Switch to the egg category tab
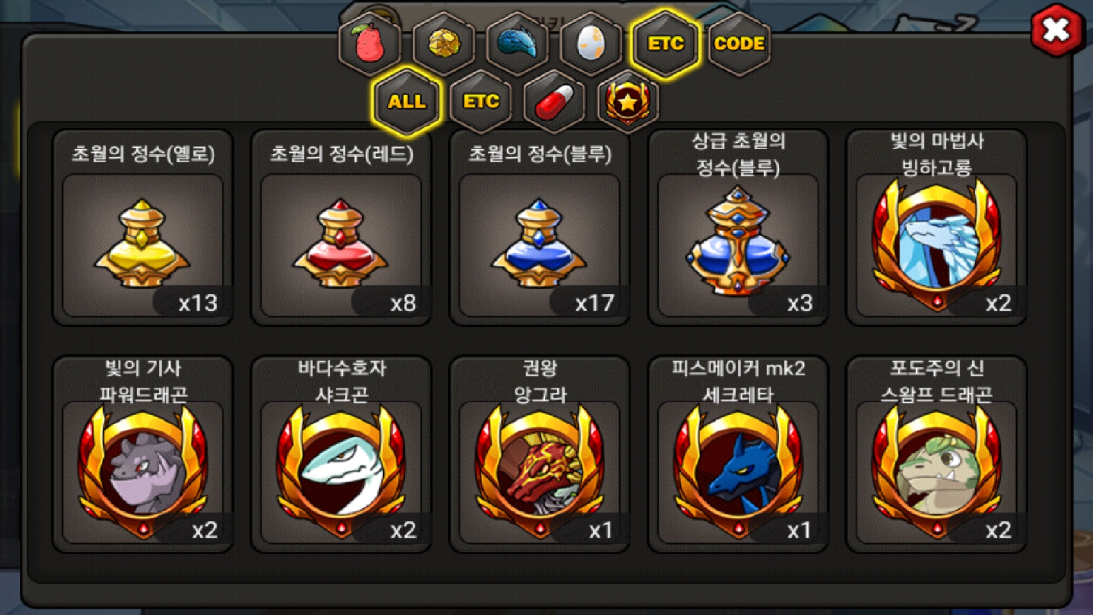 (591, 43)
